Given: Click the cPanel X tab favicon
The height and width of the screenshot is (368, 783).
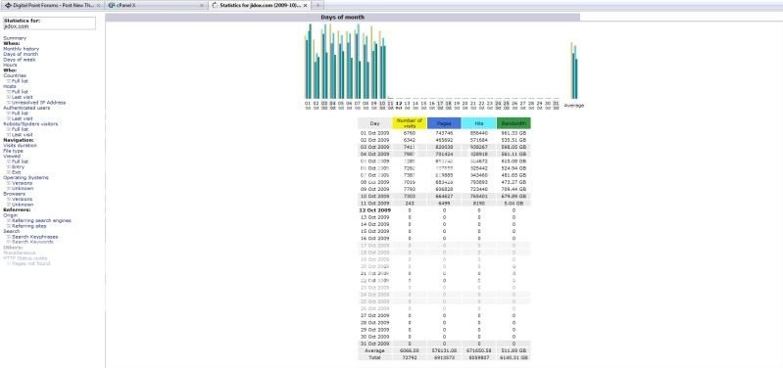Looking at the screenshot, I should point(112,5).
